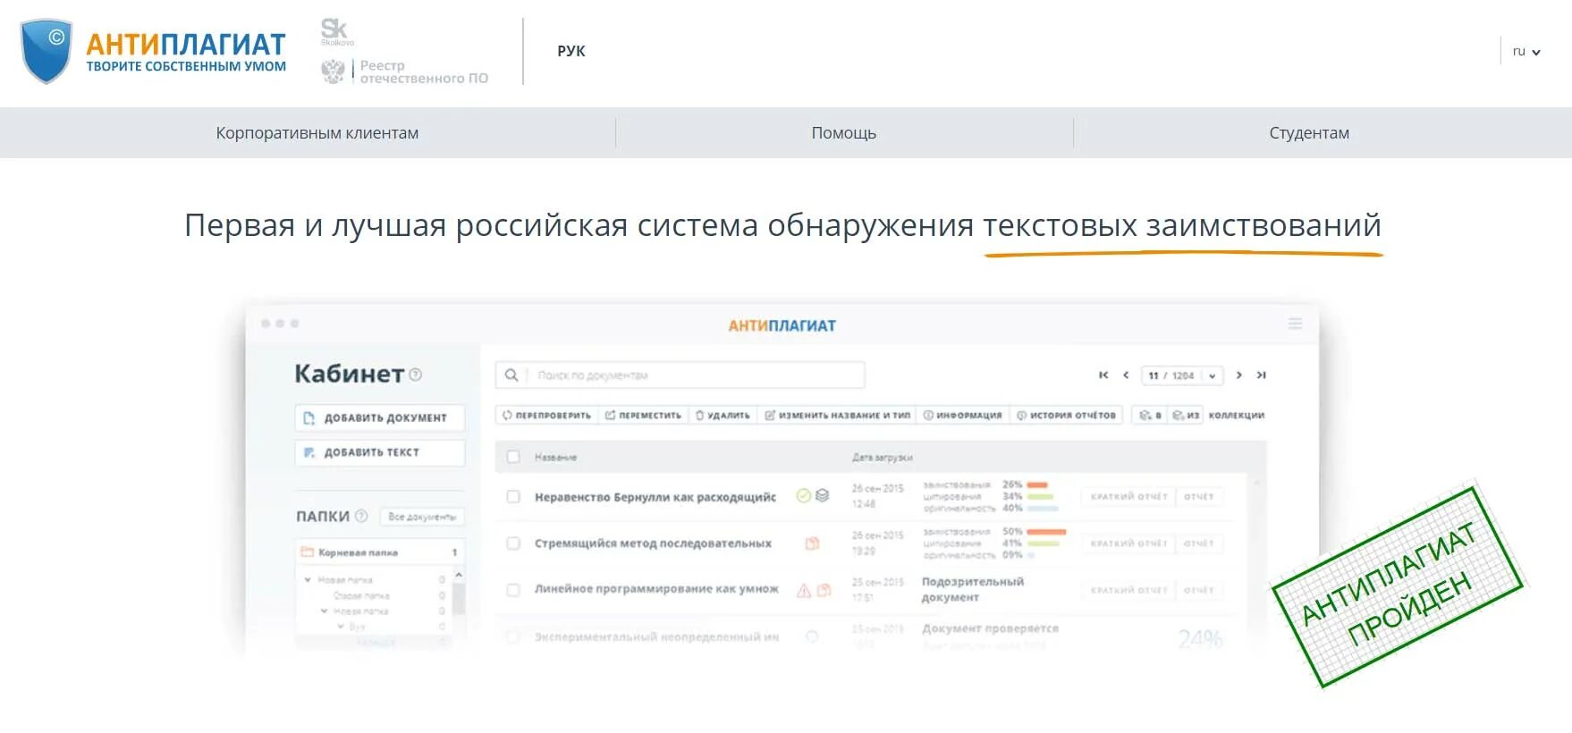Collapse the first Новая папка tree node
Viewport: 1572px width, 733px height.
[x=308, y=580]
